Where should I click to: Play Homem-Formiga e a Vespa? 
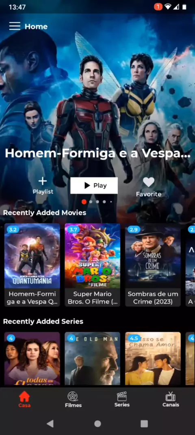pos(94,185)
